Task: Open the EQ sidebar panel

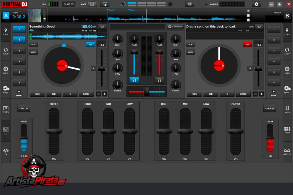Action: click(x=6, y=131)
